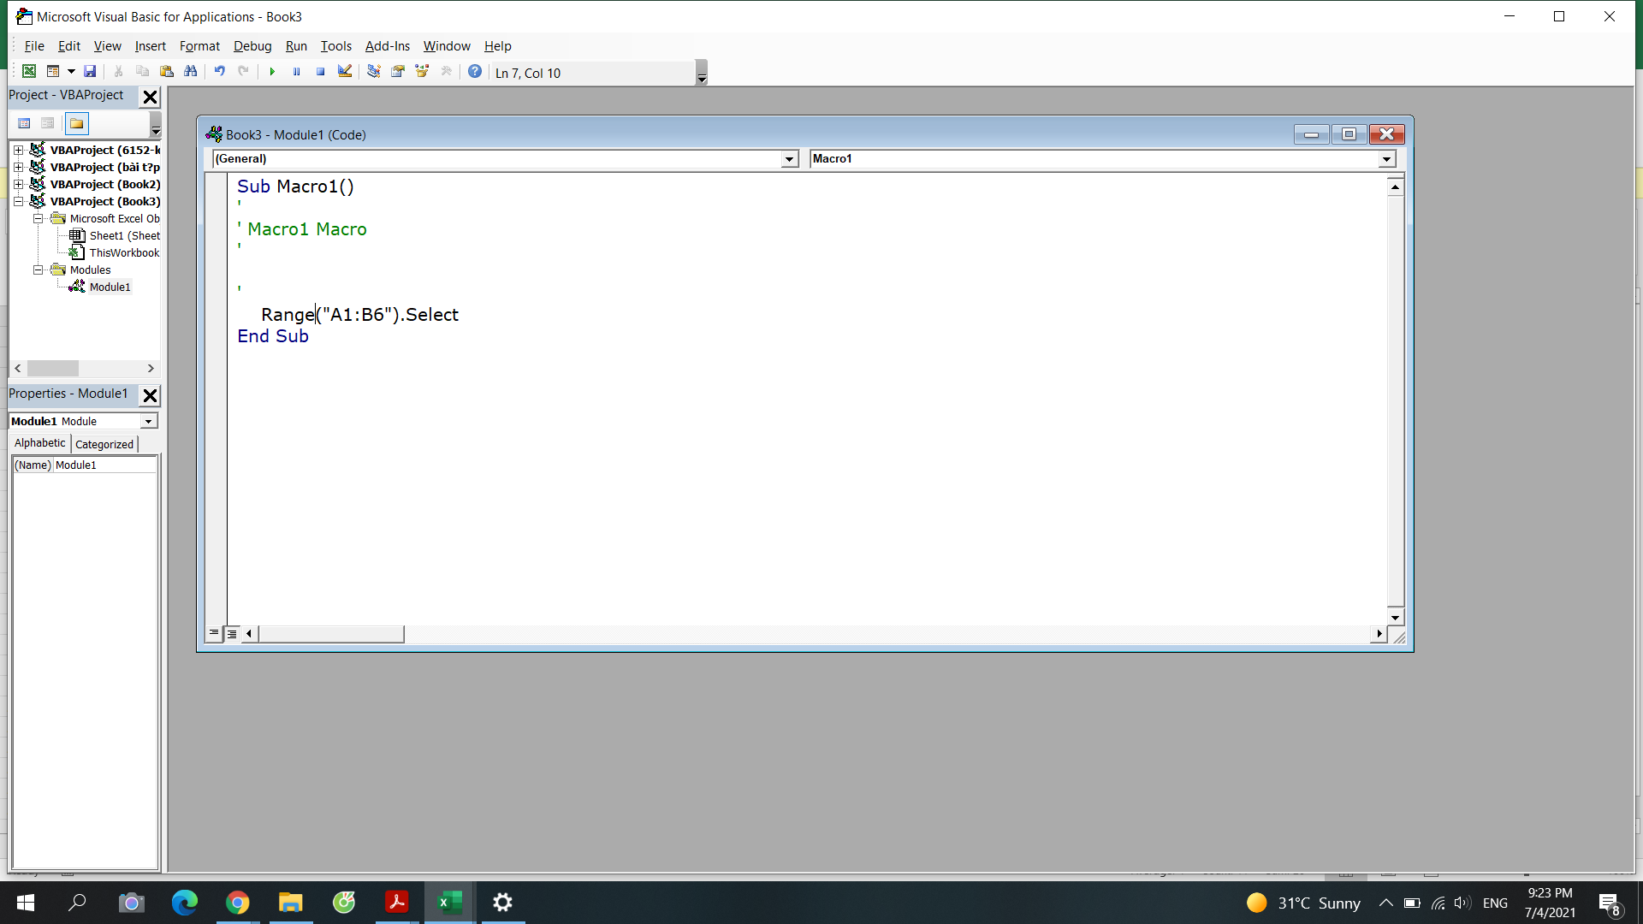Expand the VBAProject (Book2) node
This screenshot has height=924, width=1643.
(x=18, y=184)
